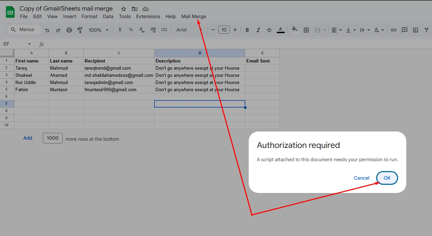Open the text rotation dropdown
This screenshot has width=432, height=236.
click(x=379, y=30)
